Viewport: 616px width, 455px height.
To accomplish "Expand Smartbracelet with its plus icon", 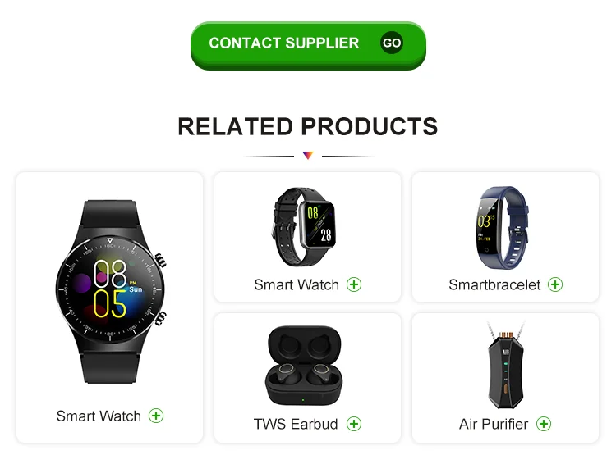I will pos(555,284).
